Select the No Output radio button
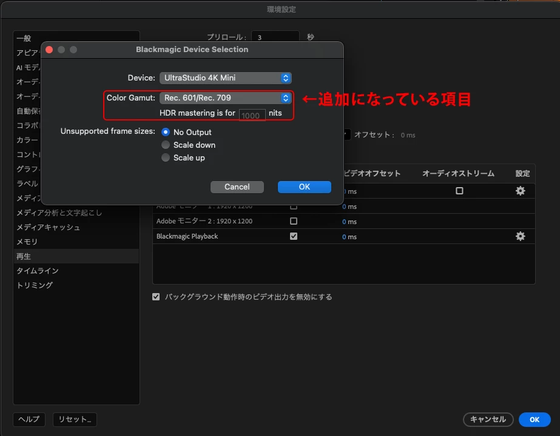 (166, 132)
